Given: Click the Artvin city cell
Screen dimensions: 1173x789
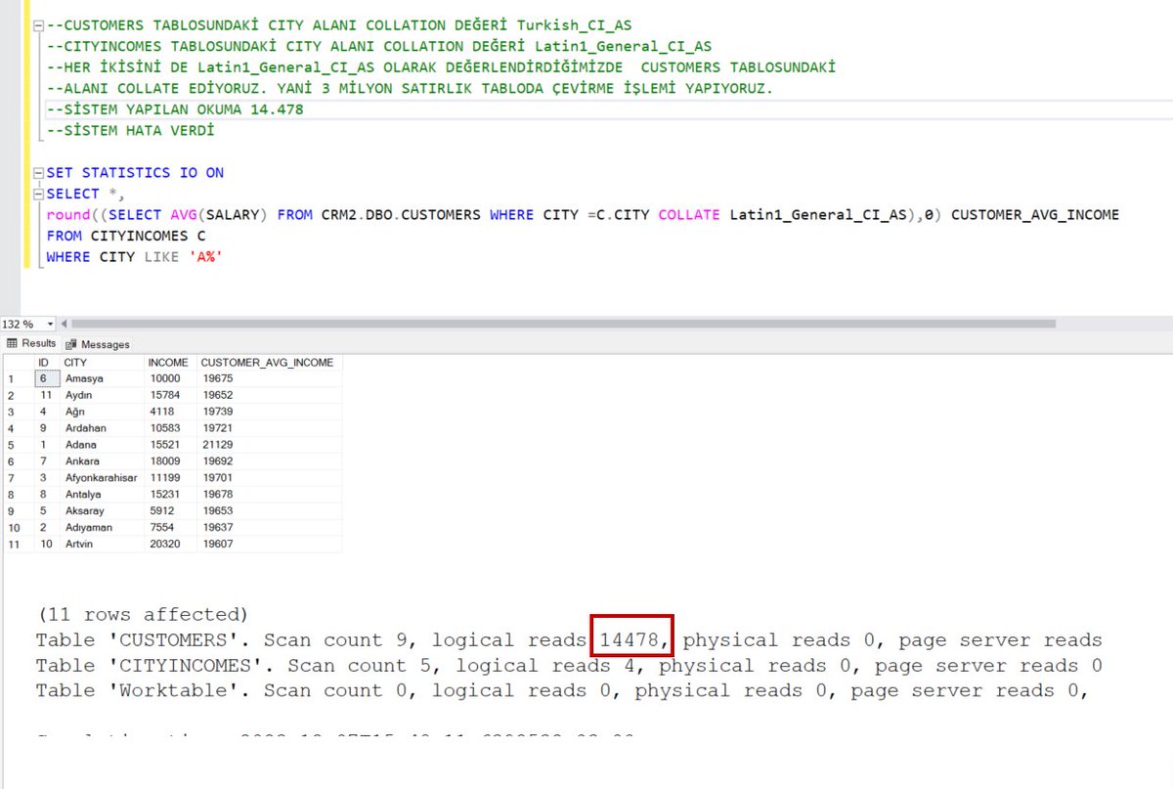Looking at the screenshot, I should [x=101, y=545].
